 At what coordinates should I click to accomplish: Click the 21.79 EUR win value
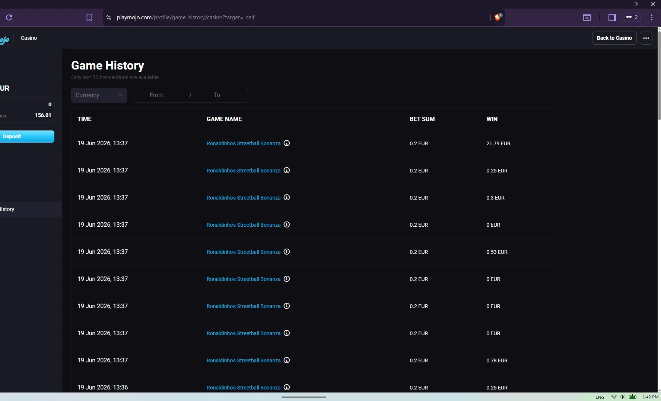tap(498, 143)
